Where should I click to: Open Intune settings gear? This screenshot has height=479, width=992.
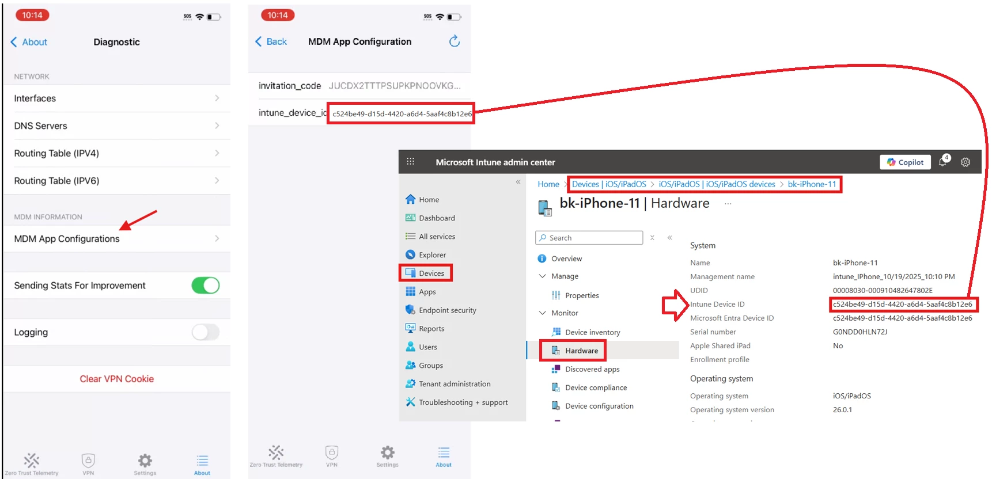(x=966, y=162)
